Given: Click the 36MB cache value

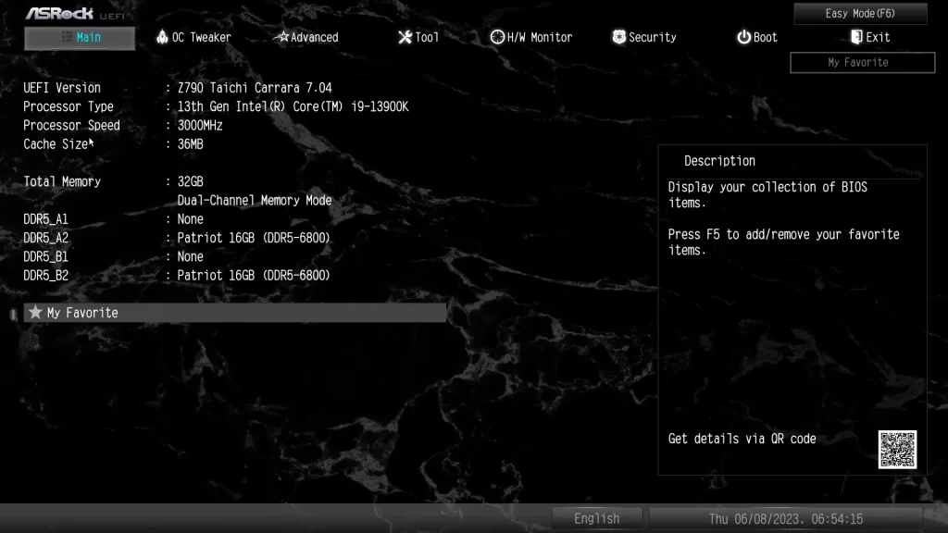Looking at the screenshot, I should (x=190, y=144).
